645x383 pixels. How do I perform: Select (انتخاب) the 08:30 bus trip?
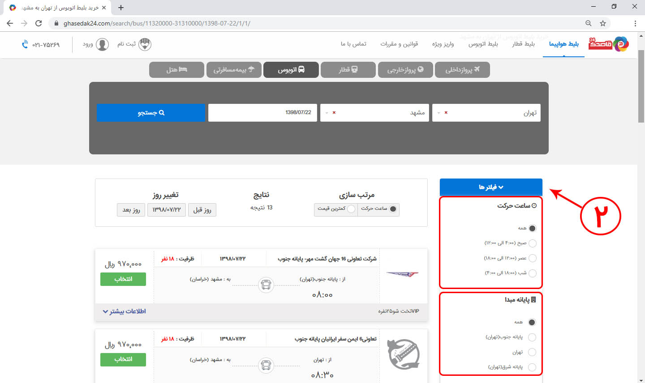pos(123,359)
